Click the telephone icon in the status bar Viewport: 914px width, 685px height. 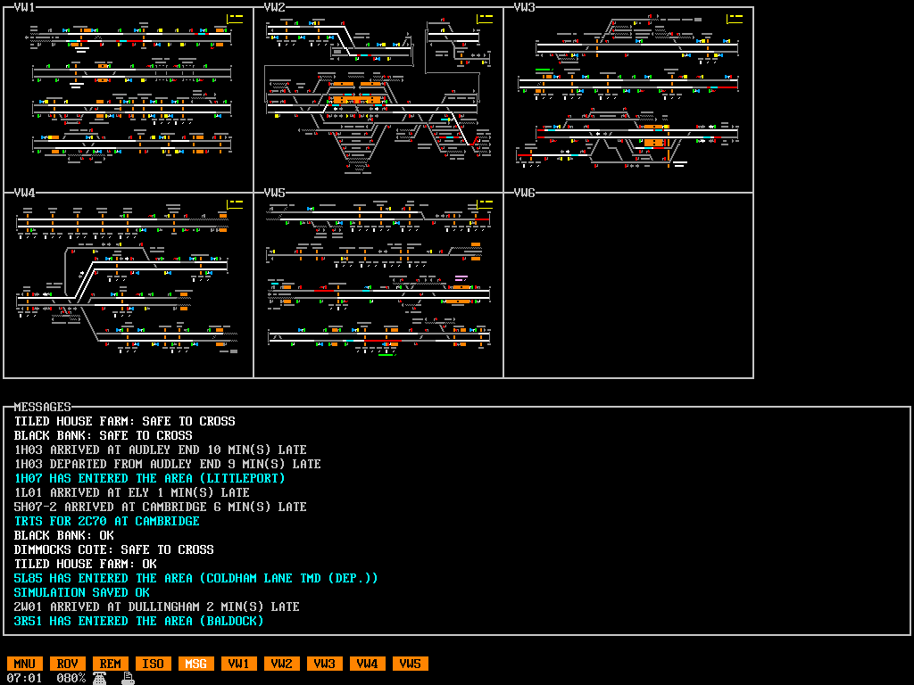tap(100, 678)
